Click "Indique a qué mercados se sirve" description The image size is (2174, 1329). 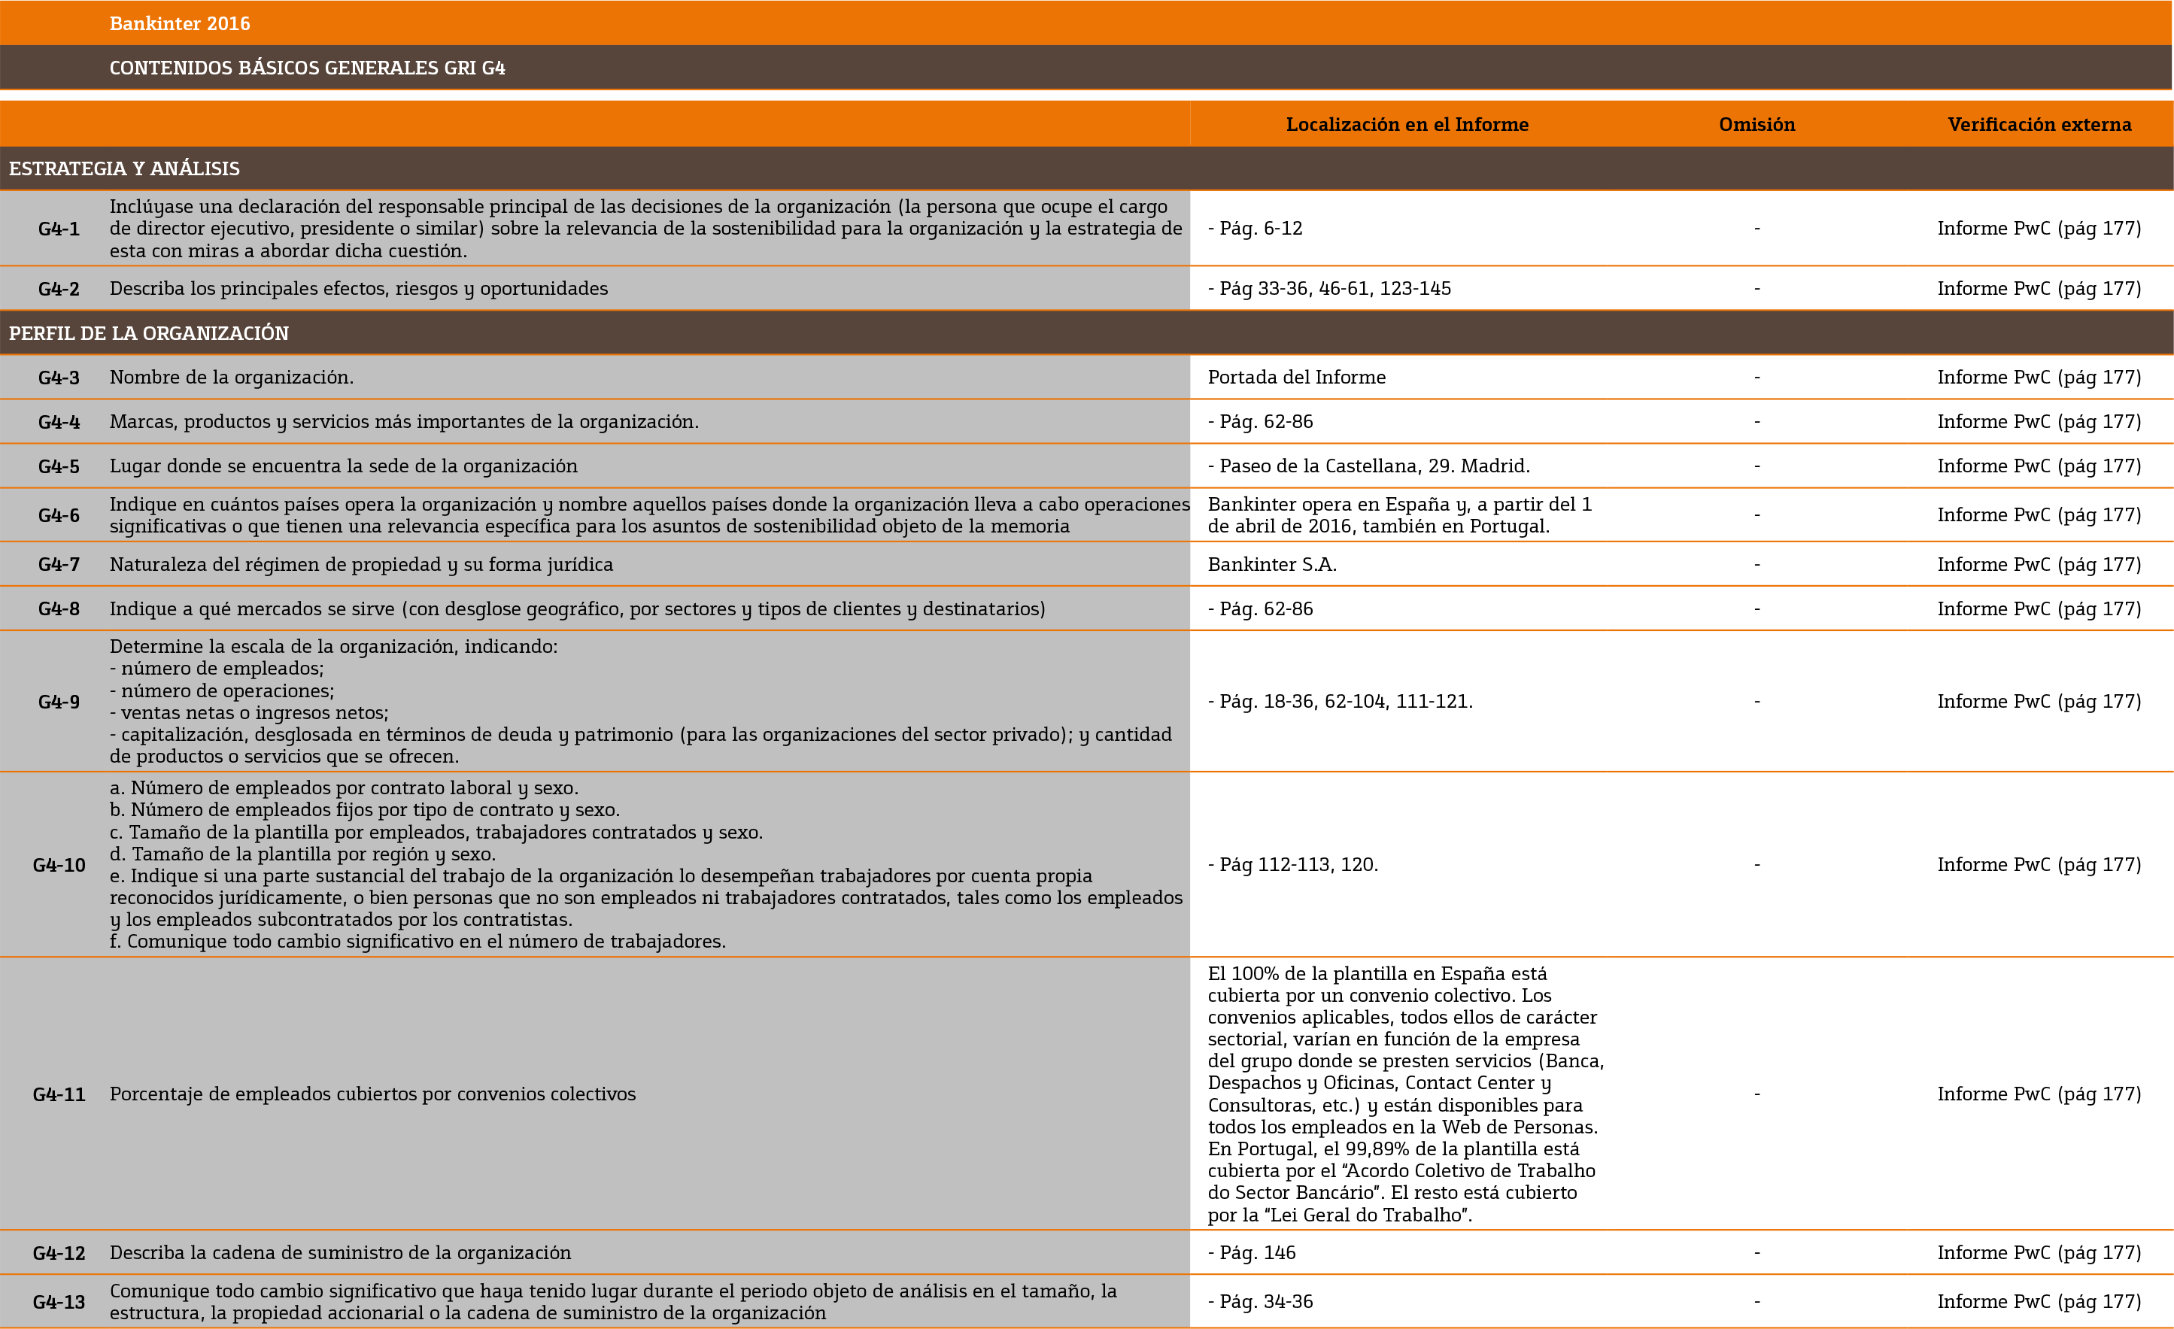tap(577, 608)
